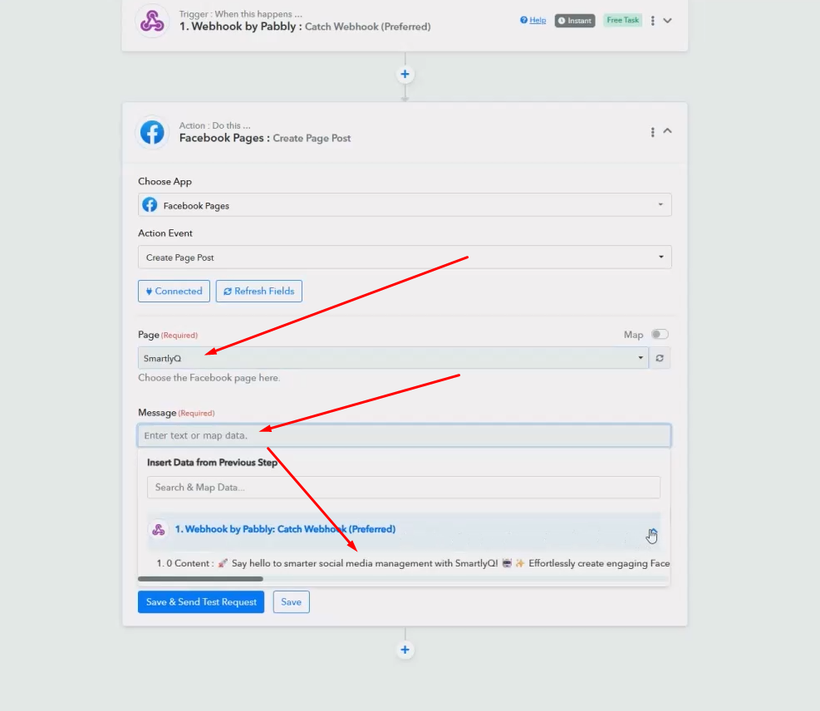Click the Save button
The height and width of the screenshot is (711, 820).
(291, 601)
